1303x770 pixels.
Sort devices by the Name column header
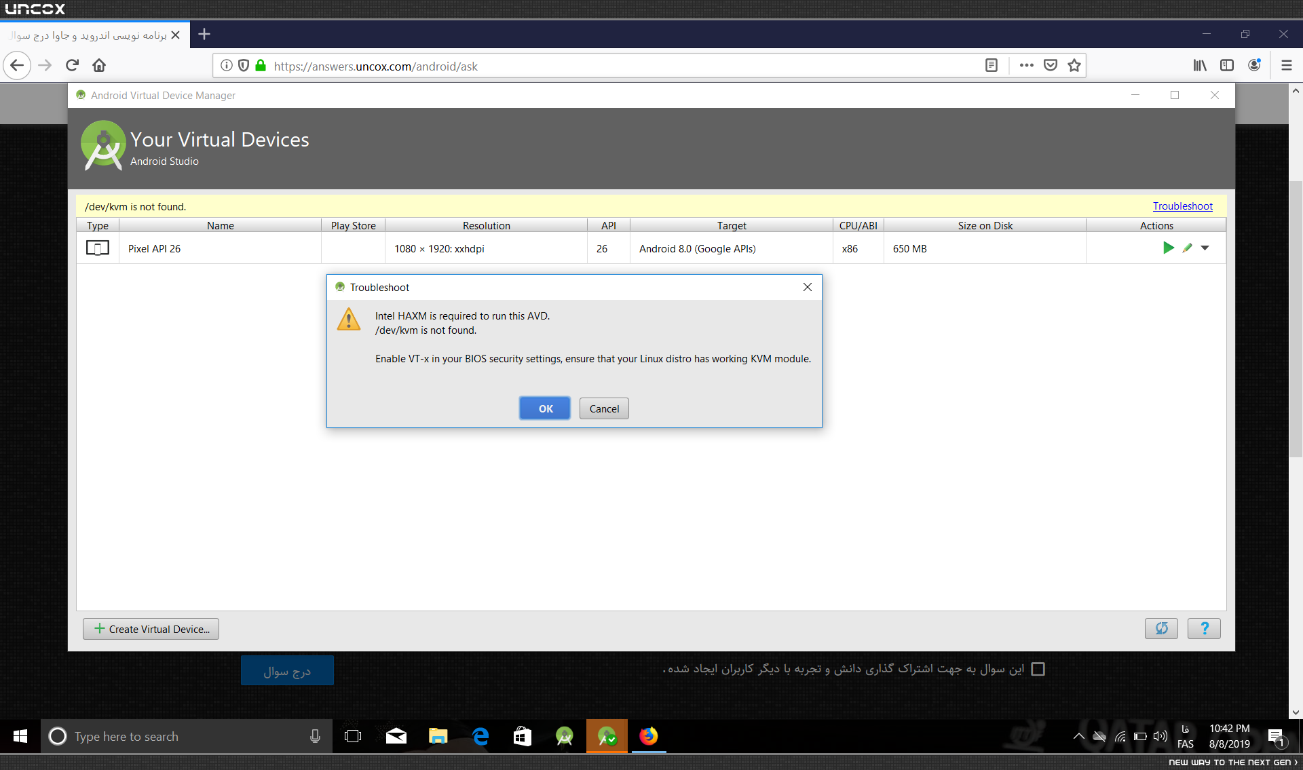click(x=221, y=225)
